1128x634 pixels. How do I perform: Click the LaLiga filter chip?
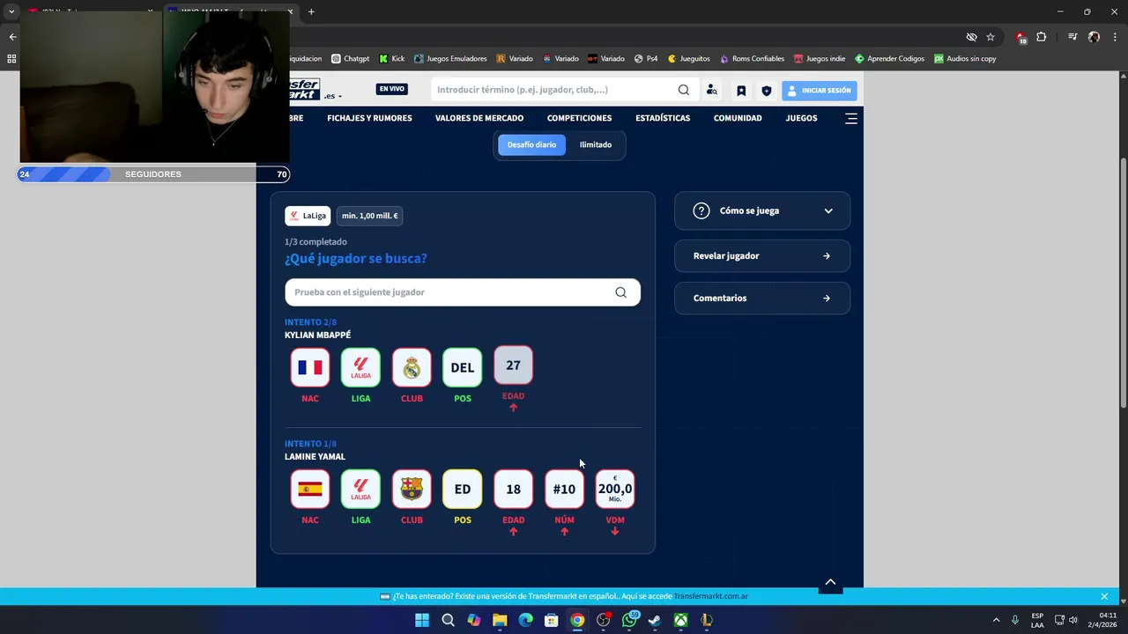pos(308,216)
